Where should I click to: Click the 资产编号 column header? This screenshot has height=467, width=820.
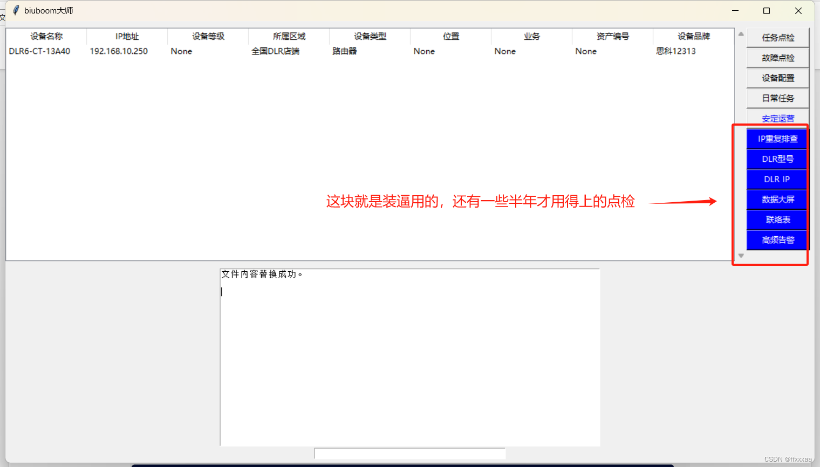pos(613,36)
